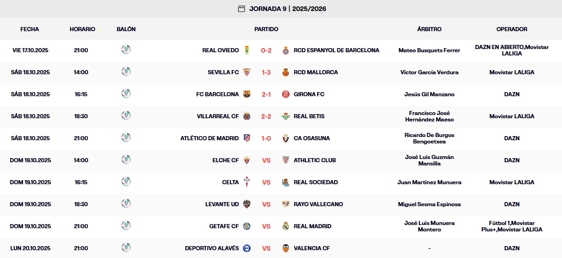This screenshot has width=562, height=258.
Task: Click the match ball icon for Sevilla FC row
Action: [x=126, y=72]
